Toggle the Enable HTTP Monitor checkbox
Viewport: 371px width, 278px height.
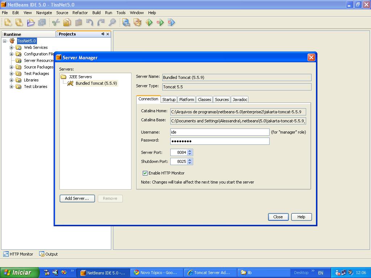point(145,173)
